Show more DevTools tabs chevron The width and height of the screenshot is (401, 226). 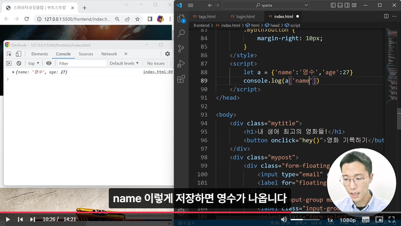coord(126,54)
